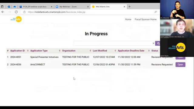Click the In Progress search input
The height and width of the screenshot is (109, 194).
point(112,43)
